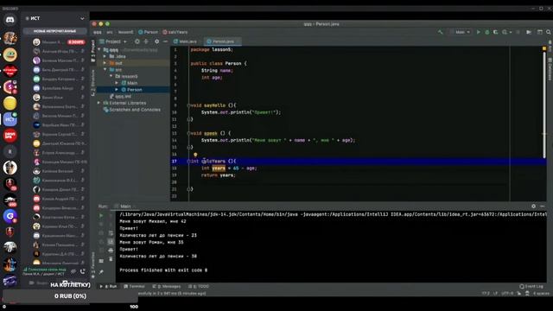Open the Structure tool window side tab
Image resolution: width=553 pixels, height=311 pixels.
[x=93, y=83]
